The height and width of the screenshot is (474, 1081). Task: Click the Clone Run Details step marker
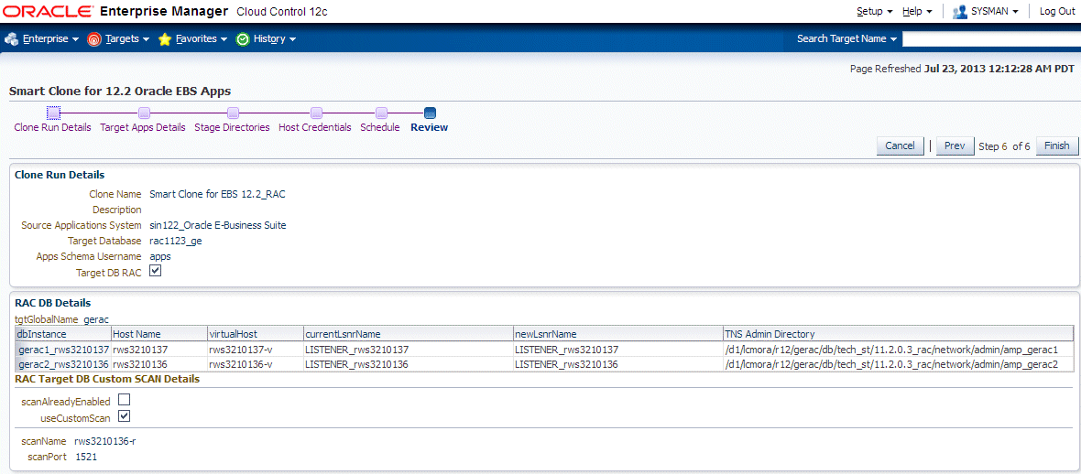[x=54, y=113]
